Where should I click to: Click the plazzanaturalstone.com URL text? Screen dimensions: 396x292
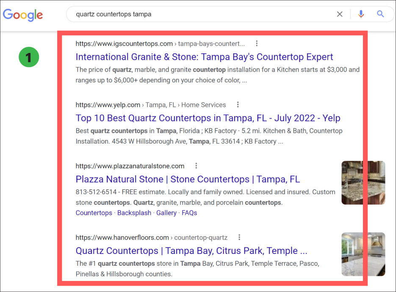[130, 166]
